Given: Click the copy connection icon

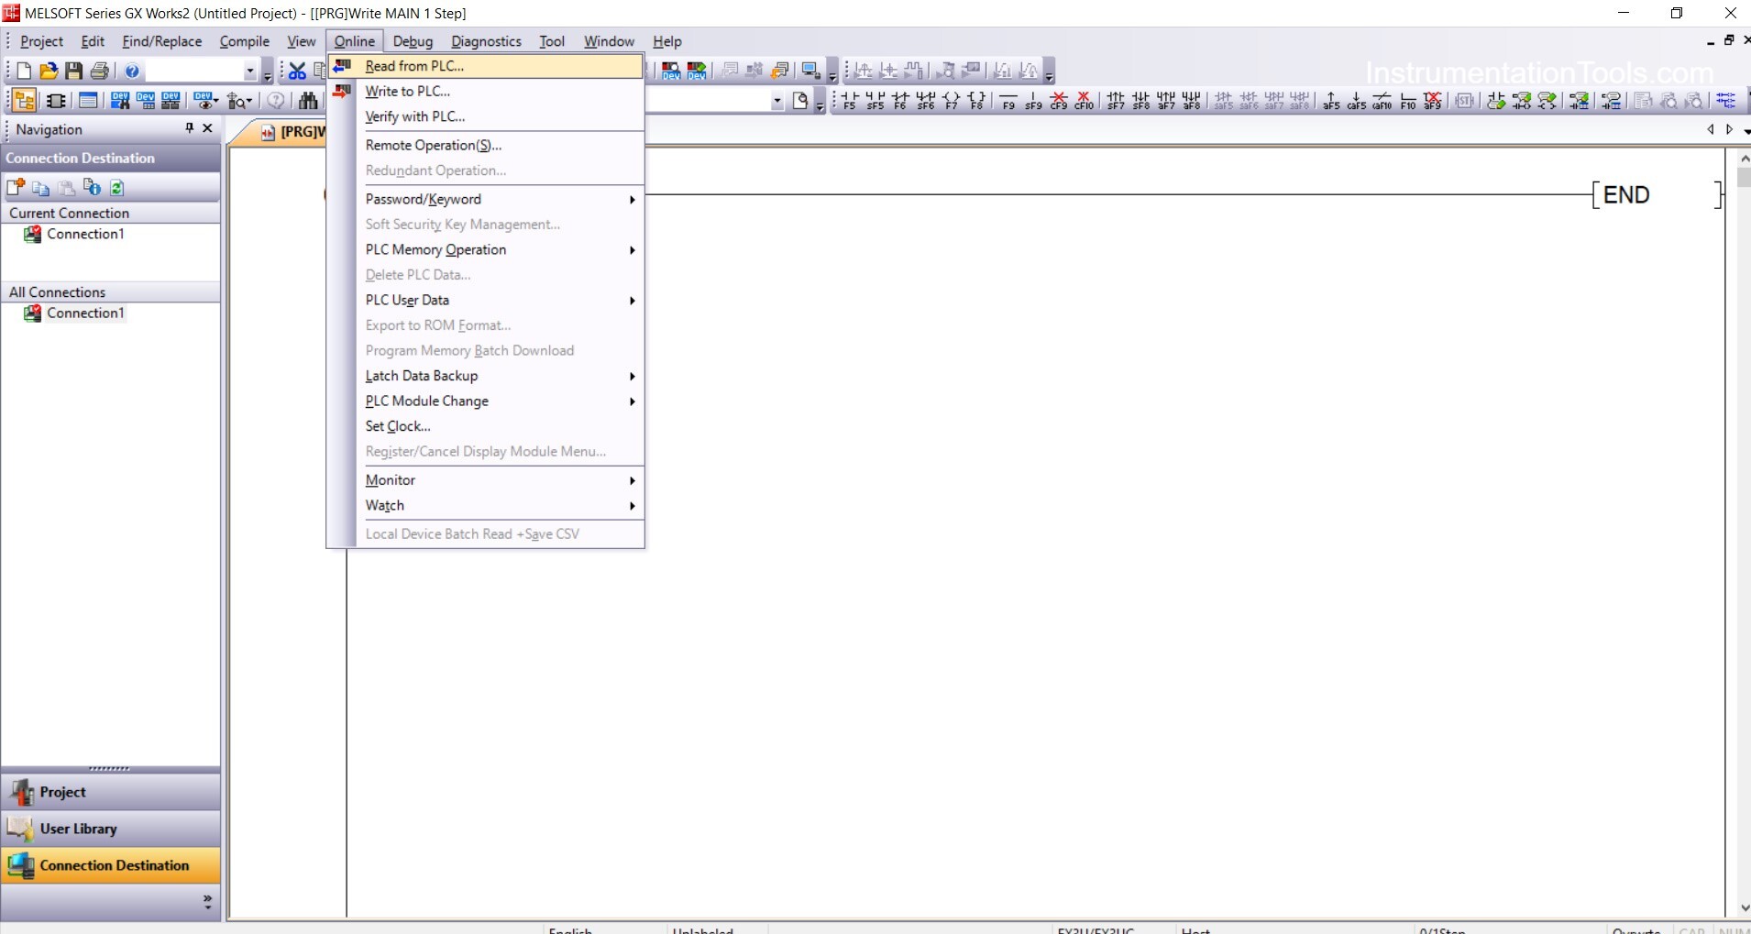Looking at the screenshot, I should point(40,188).
